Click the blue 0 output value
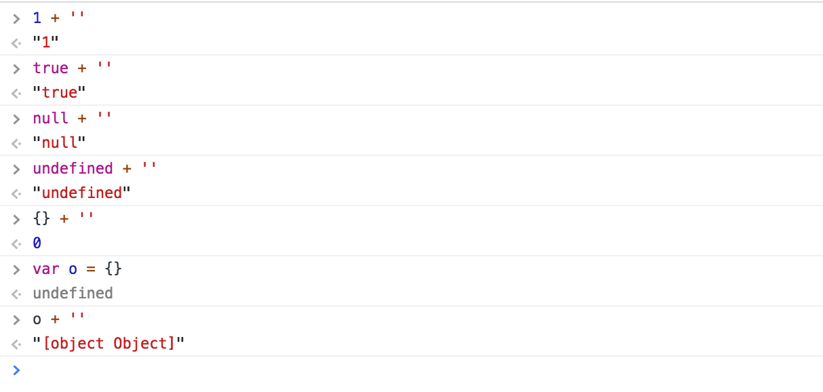Screen dimensions: 823x392 (37, 243)
